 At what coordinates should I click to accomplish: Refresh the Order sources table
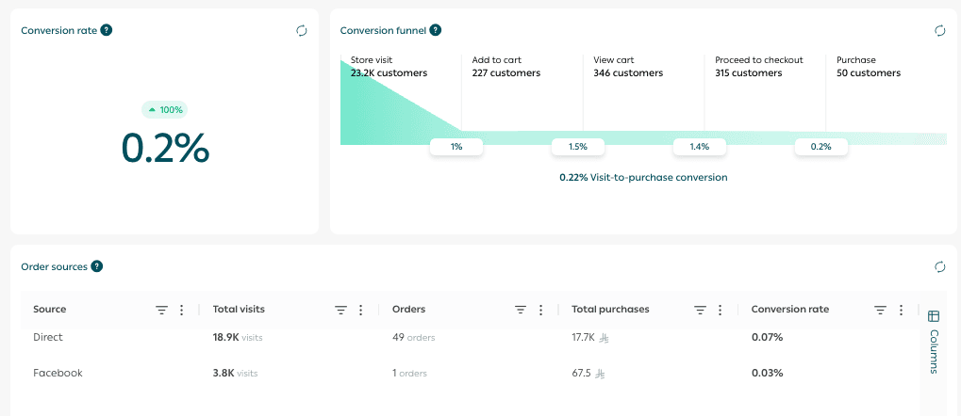[939, 266]
